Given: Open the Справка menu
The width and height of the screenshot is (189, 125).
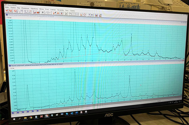Looking at the screenshot, I should tap(72, 11).
